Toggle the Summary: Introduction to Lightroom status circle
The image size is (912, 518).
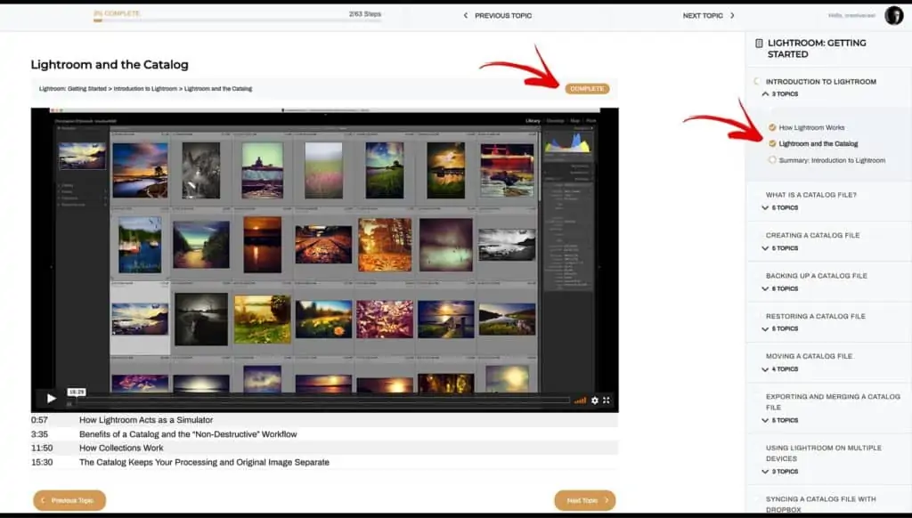[772, 160]
